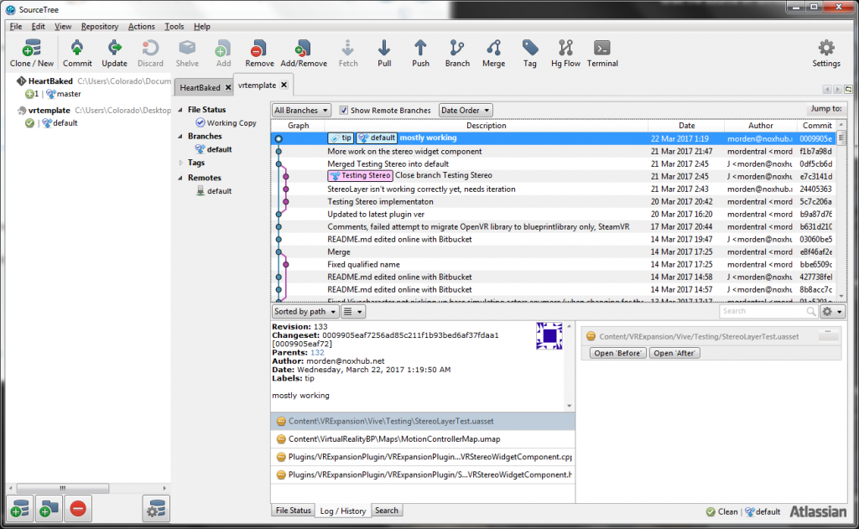Switch to the Search bottom tab
Viewport: 859px width, 529px height.
(386, 511)
